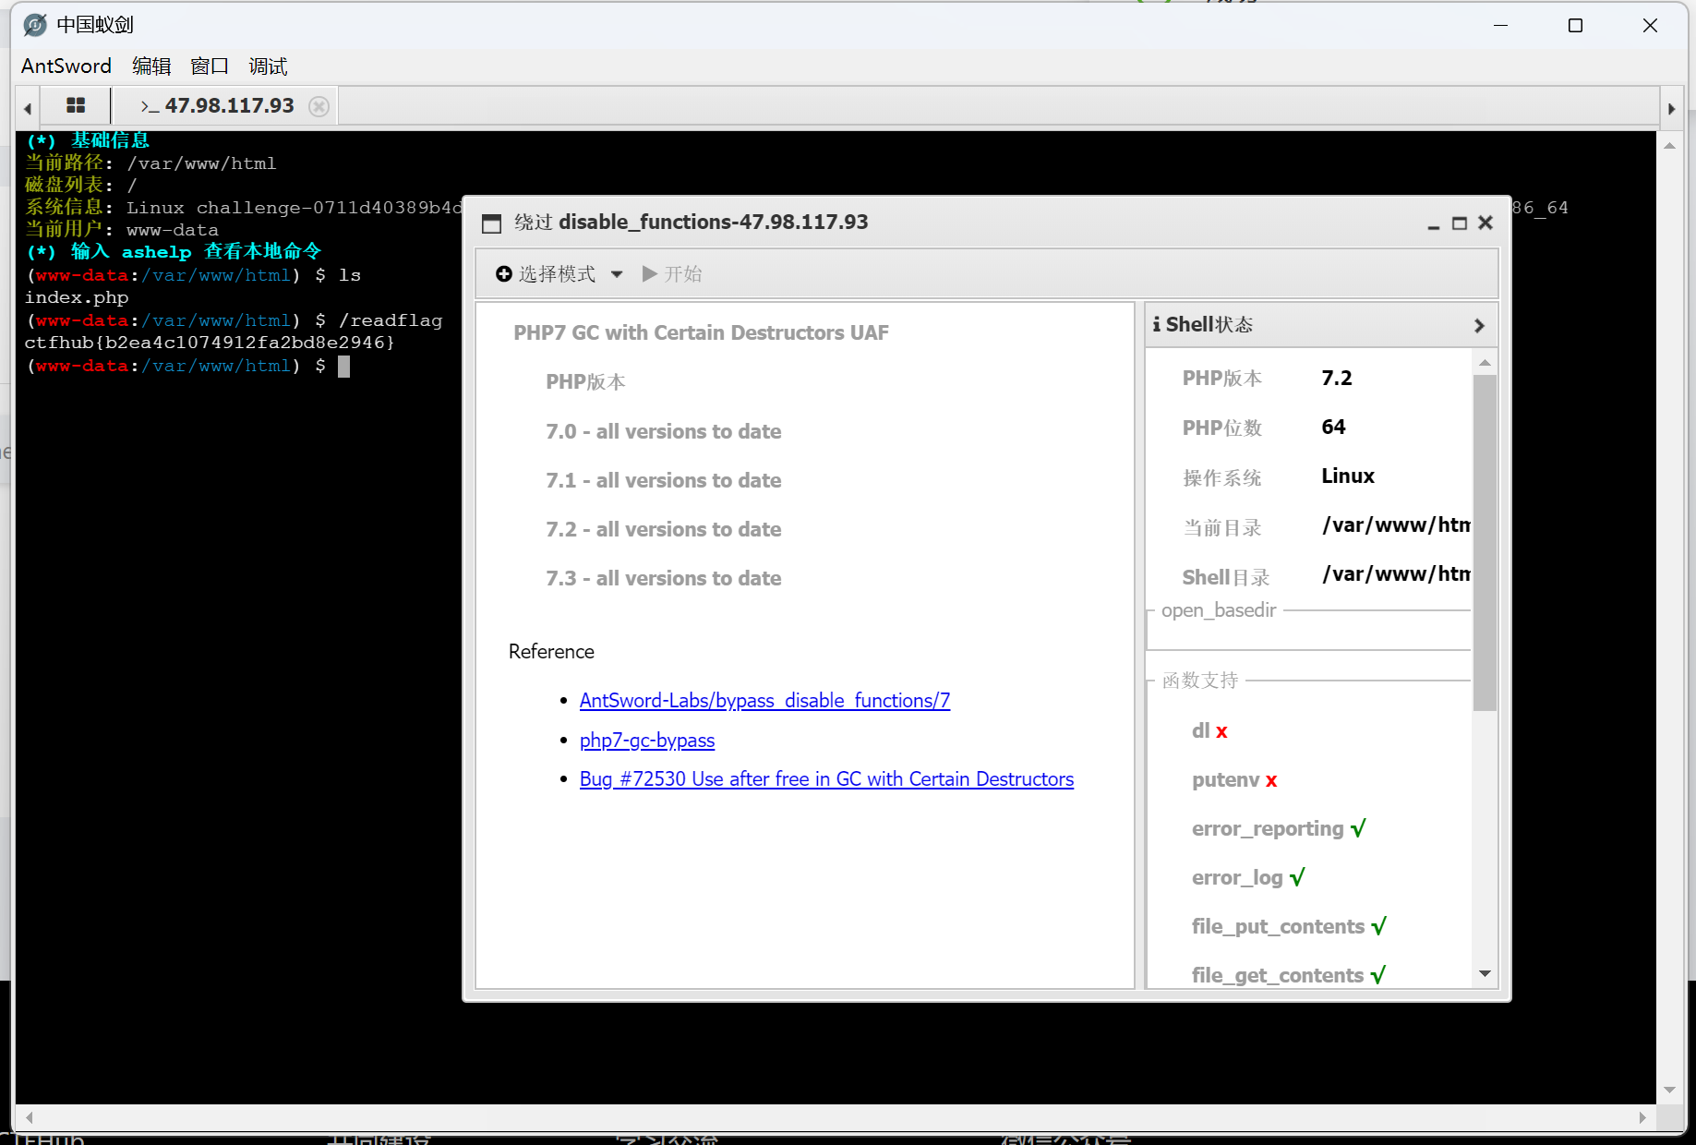This screenshot has height=1145, width=1696.
Task: Click the /readflag command text
Action: (391, 320)
